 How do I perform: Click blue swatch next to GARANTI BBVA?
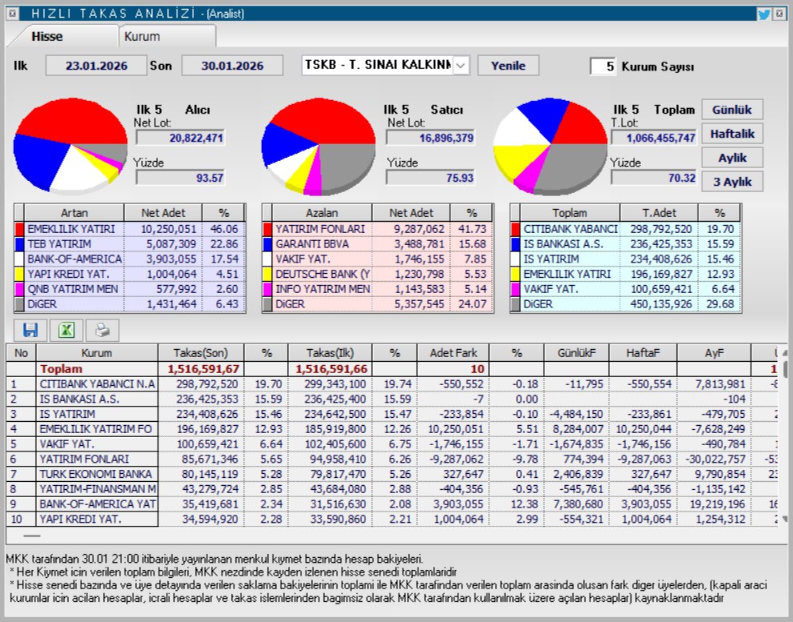(x=267, y=244)
